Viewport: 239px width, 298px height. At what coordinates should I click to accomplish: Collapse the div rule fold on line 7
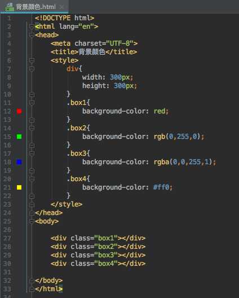[32, 69]
